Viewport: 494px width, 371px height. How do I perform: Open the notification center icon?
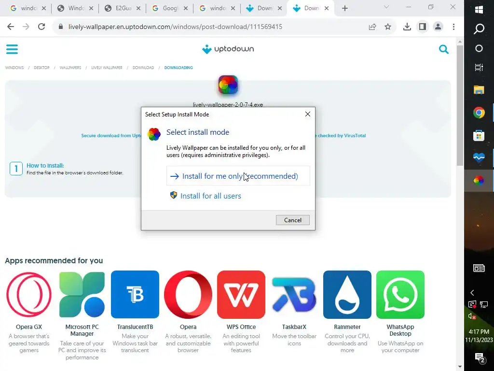click(479, 358)
